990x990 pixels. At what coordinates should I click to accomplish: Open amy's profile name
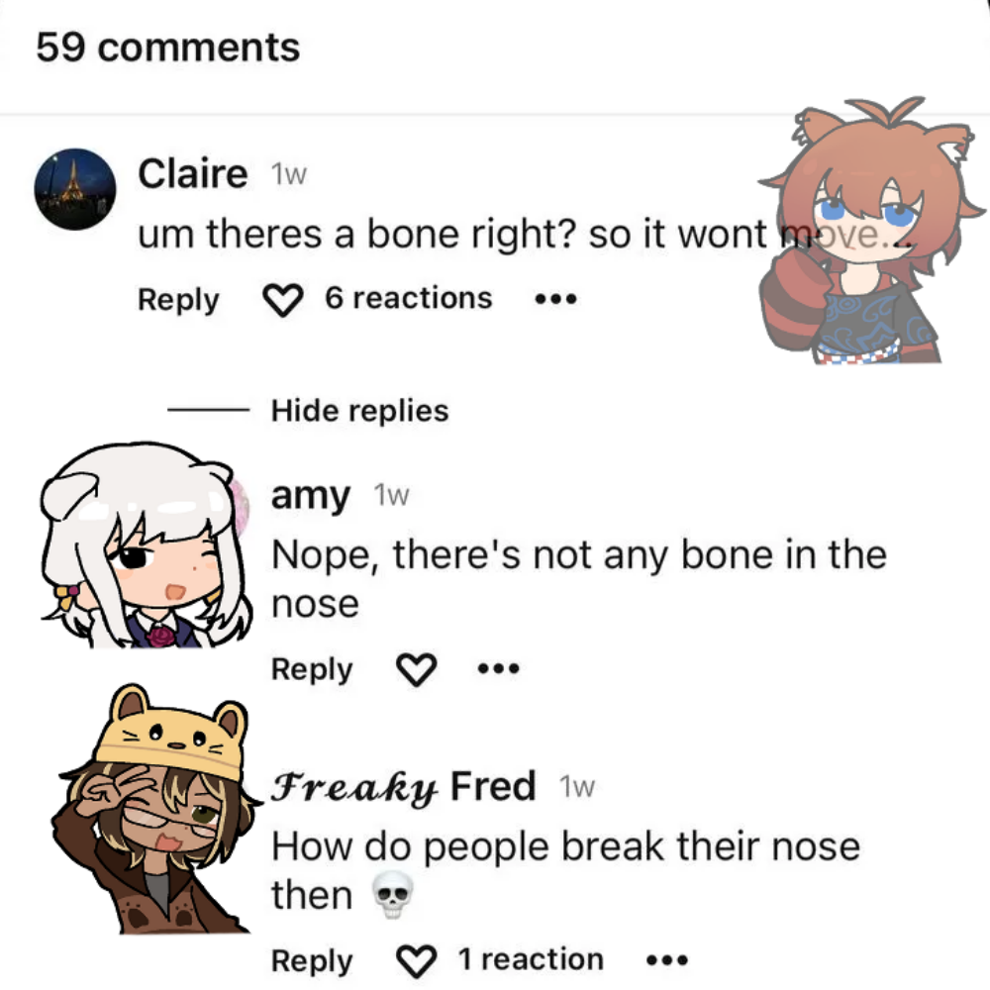(310, 497)
